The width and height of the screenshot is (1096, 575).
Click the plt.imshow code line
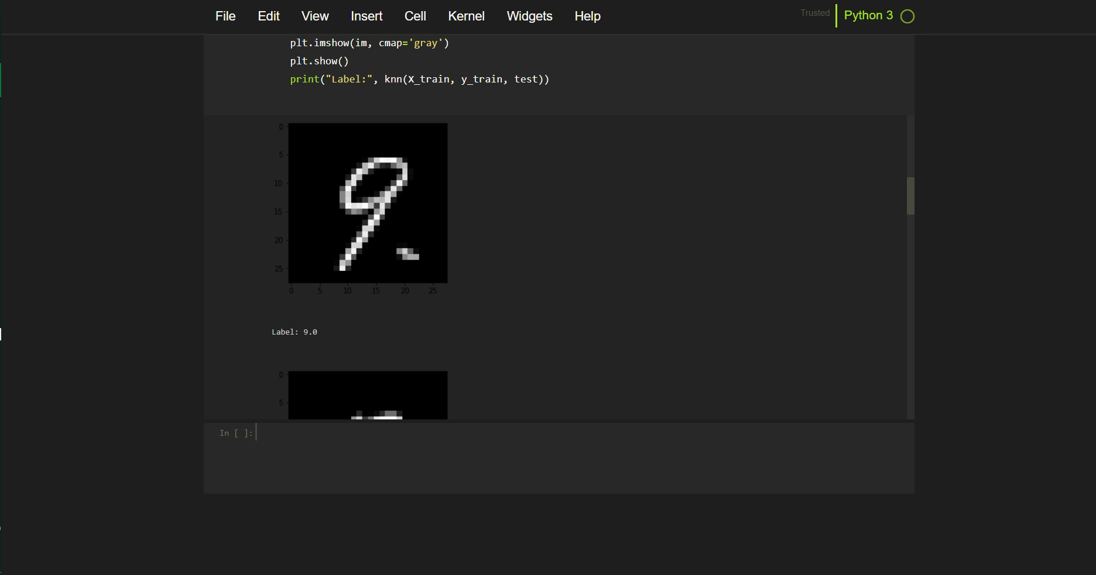(x=369, y=43)
